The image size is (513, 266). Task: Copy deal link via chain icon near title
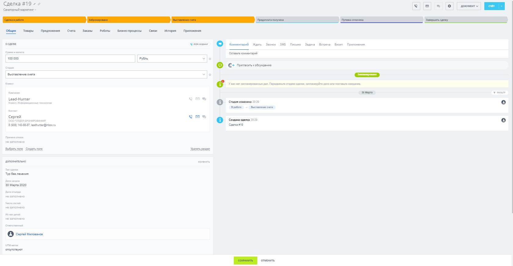click(39, 4)
